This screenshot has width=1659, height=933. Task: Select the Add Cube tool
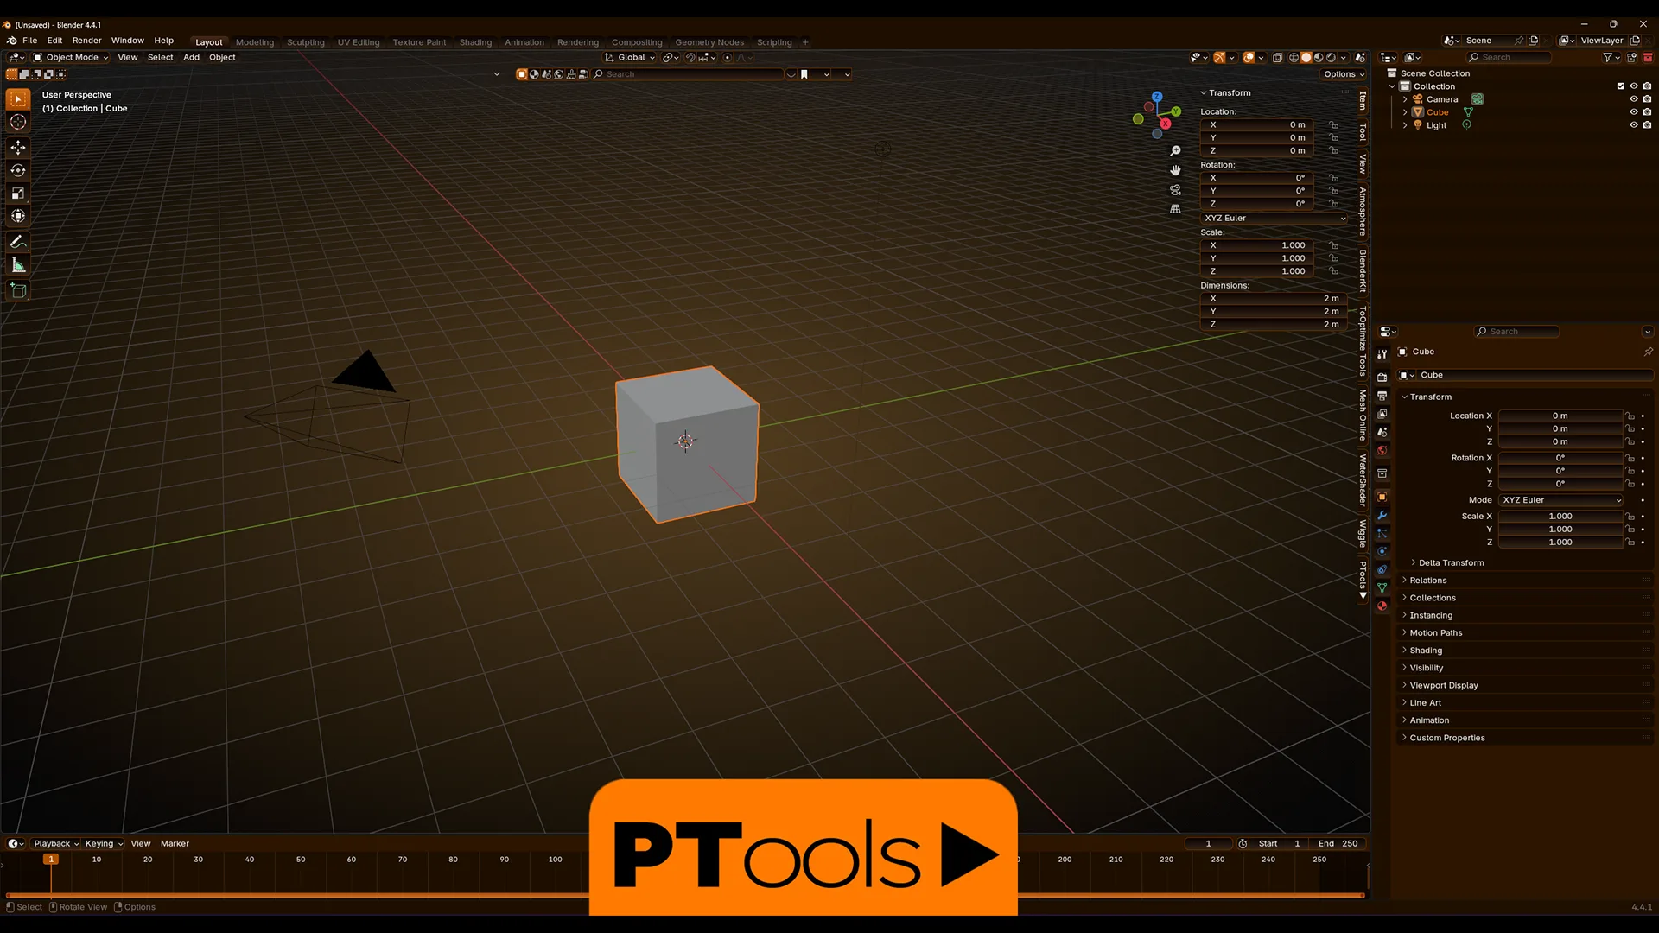tap(18, 290)
